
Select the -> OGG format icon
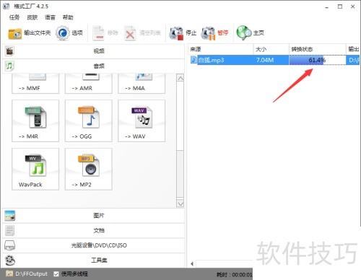click(89, 117)
